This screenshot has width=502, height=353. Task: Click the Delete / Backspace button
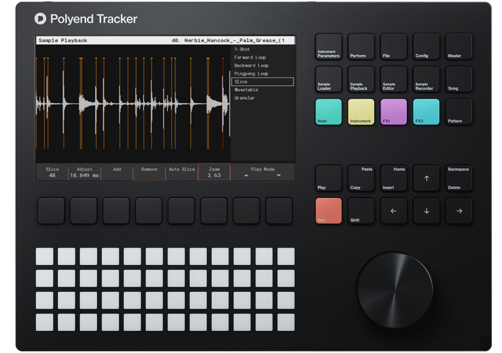point(458,178)
